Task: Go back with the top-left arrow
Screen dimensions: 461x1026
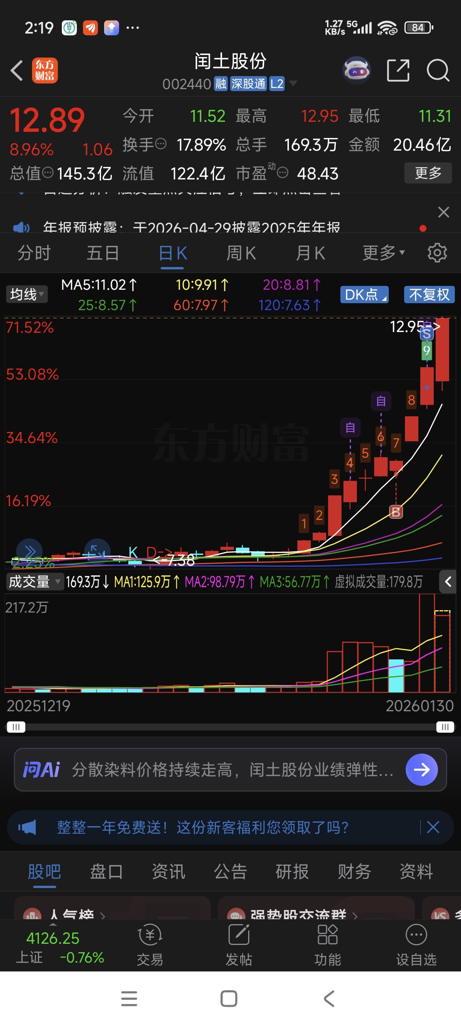Action: click(17, 70)
